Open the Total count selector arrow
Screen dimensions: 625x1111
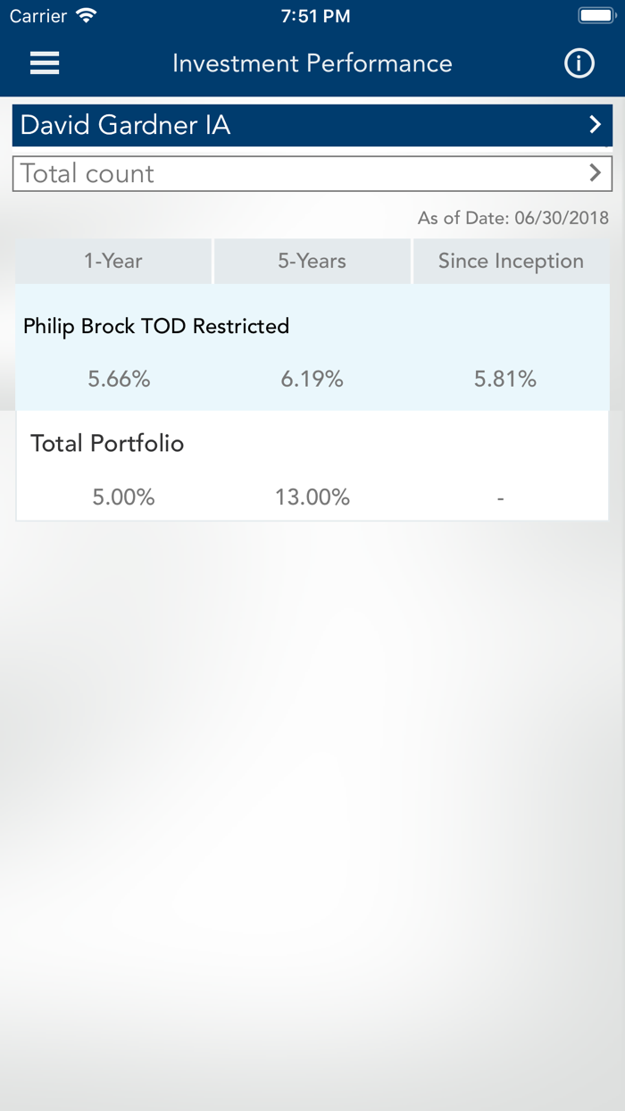click(596, 173)
